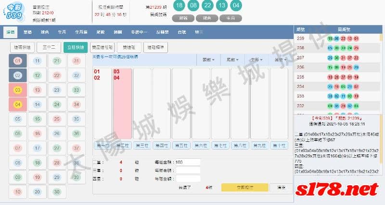This screenshot has height=205, width=385.
Task: Pick number ball 16 in the grid
Action: (38, 134)
